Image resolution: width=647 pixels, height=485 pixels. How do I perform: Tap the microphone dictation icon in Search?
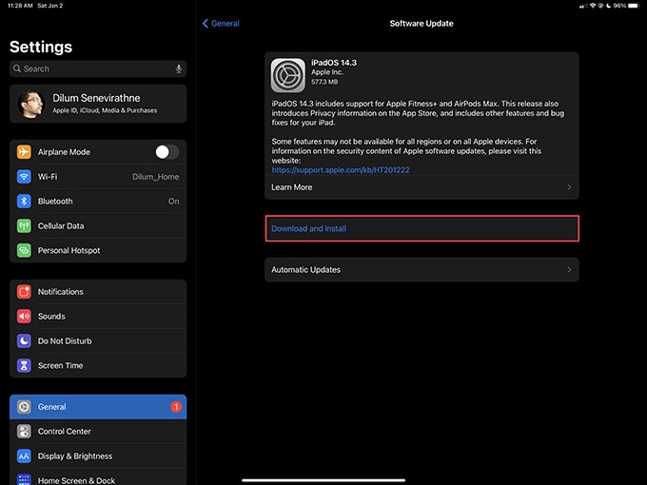point(179,68)
